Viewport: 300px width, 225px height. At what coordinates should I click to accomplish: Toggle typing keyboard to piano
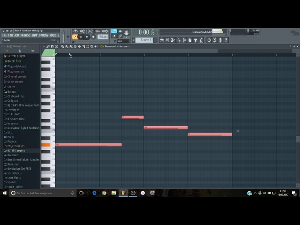click(114, 31)
